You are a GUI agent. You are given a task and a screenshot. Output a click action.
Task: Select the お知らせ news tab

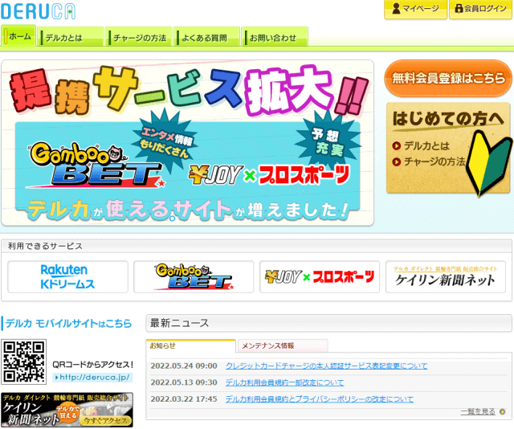[x=190, y=345]
